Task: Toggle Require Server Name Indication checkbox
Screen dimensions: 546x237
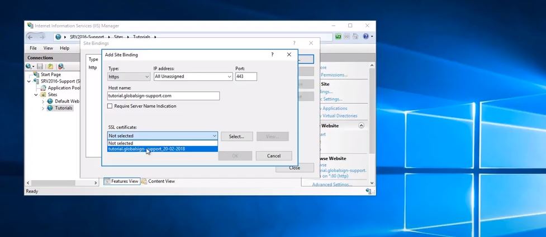Action: coord(110,106)
